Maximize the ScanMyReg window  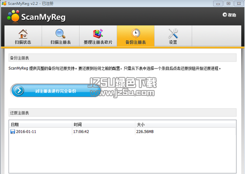(x=229, y=3)
